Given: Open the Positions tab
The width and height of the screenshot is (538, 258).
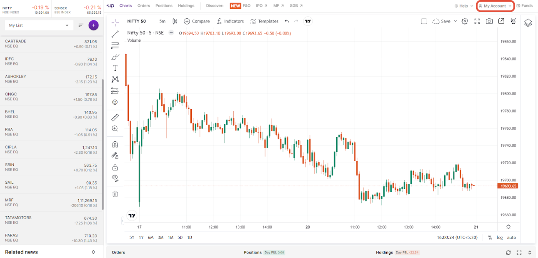Looking at the screenshot, I should pyautogui.click(x=164, y=6).
